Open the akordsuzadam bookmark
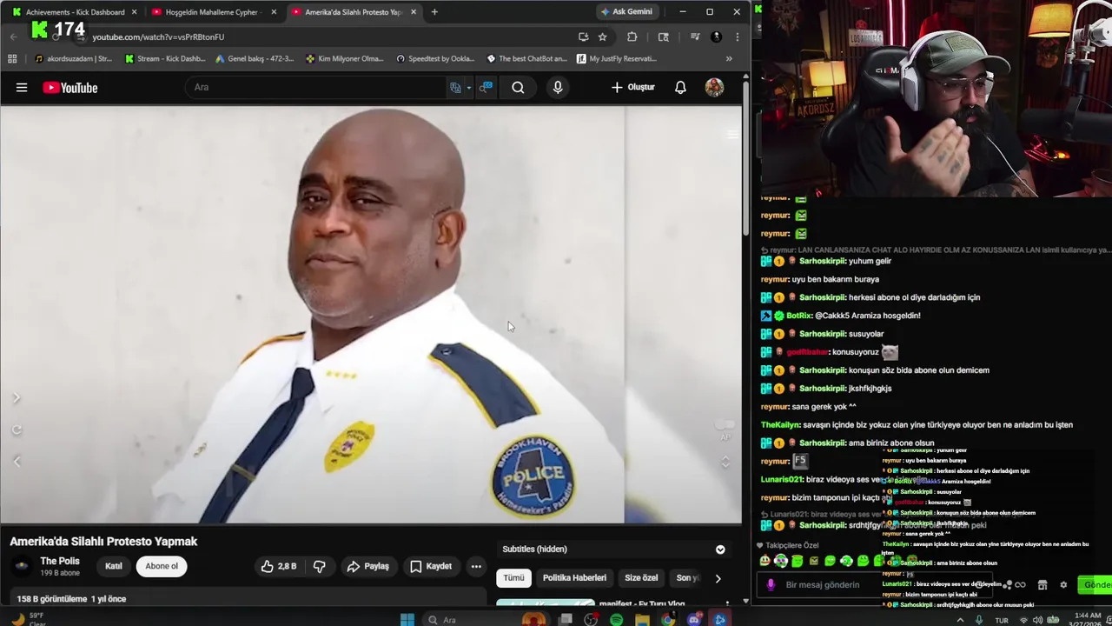This screenshot has height=626, width=1112. coord(74,59)
